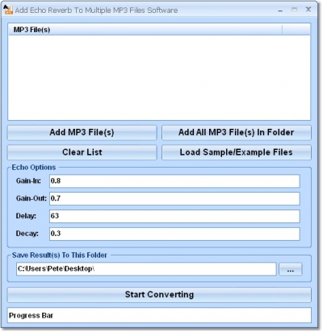Click the Add MP3 File(s) button

[x=82, y=132]
